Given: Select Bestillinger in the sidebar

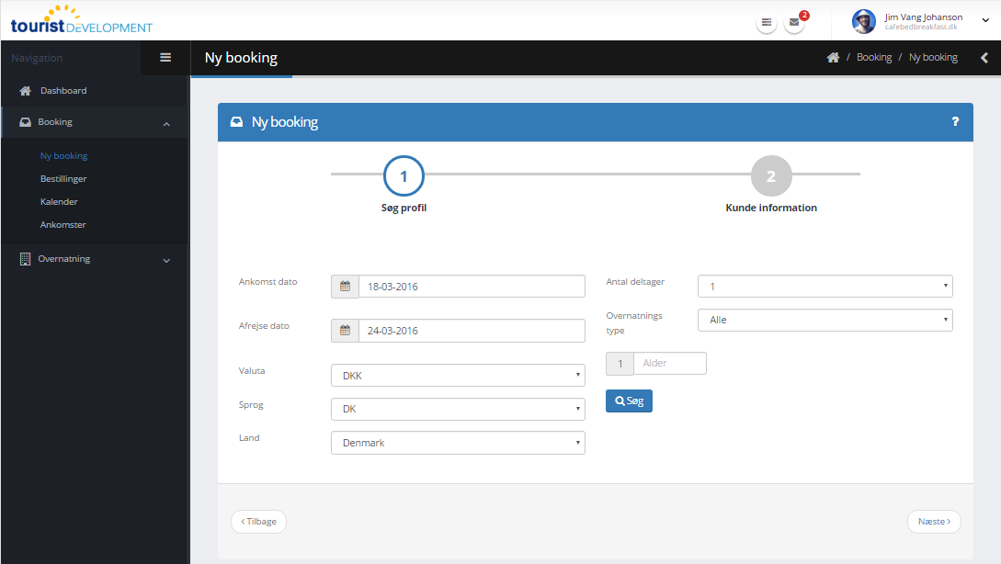Looking at the screenshot, I should [63, 179].
